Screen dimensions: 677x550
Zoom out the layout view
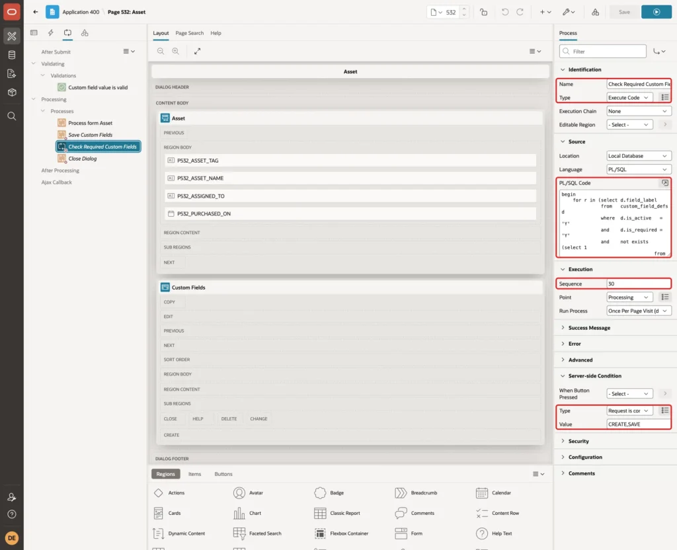[x=161, y=51]
